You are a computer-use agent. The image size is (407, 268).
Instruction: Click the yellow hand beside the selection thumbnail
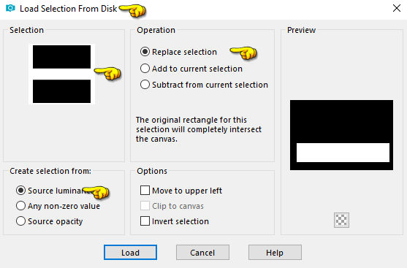(107, 73)
